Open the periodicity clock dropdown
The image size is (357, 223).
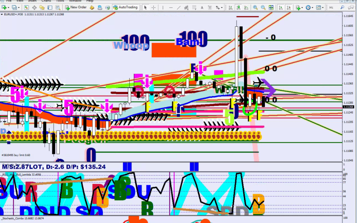click(x=313, y=7)
